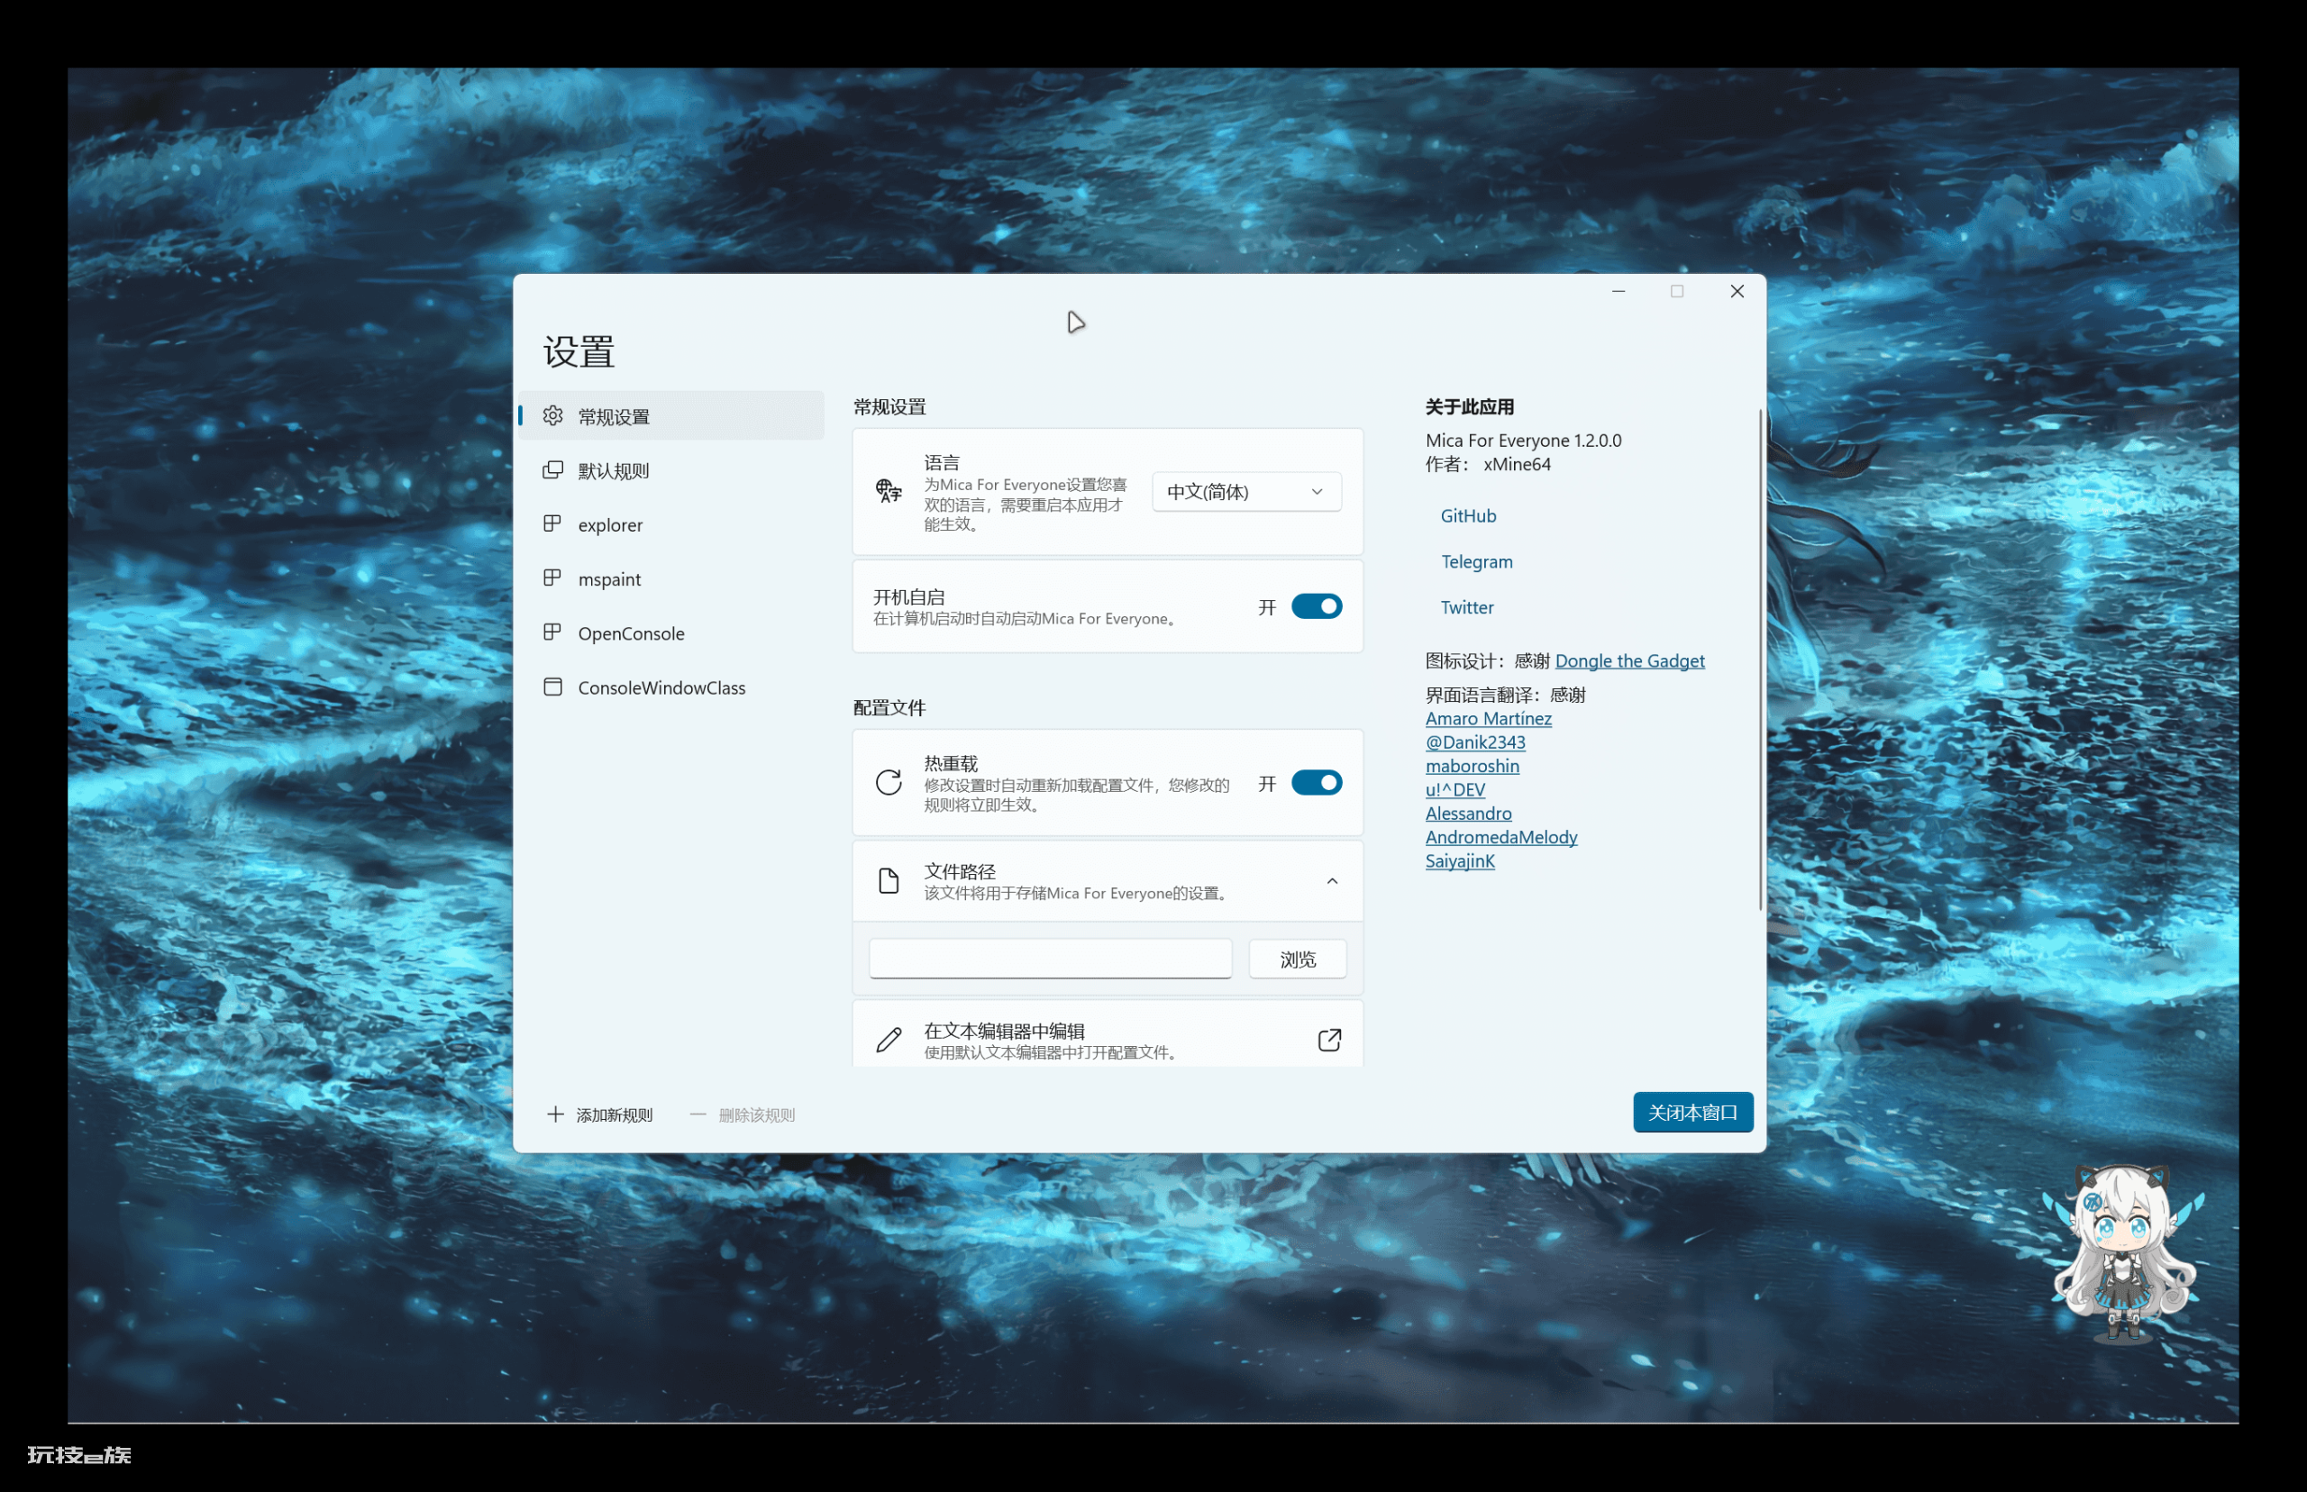The width and height of the screenshot is (2307, 1492).
Task: Click the windows icon beside 默认规则
Action: tap(552, 470)
